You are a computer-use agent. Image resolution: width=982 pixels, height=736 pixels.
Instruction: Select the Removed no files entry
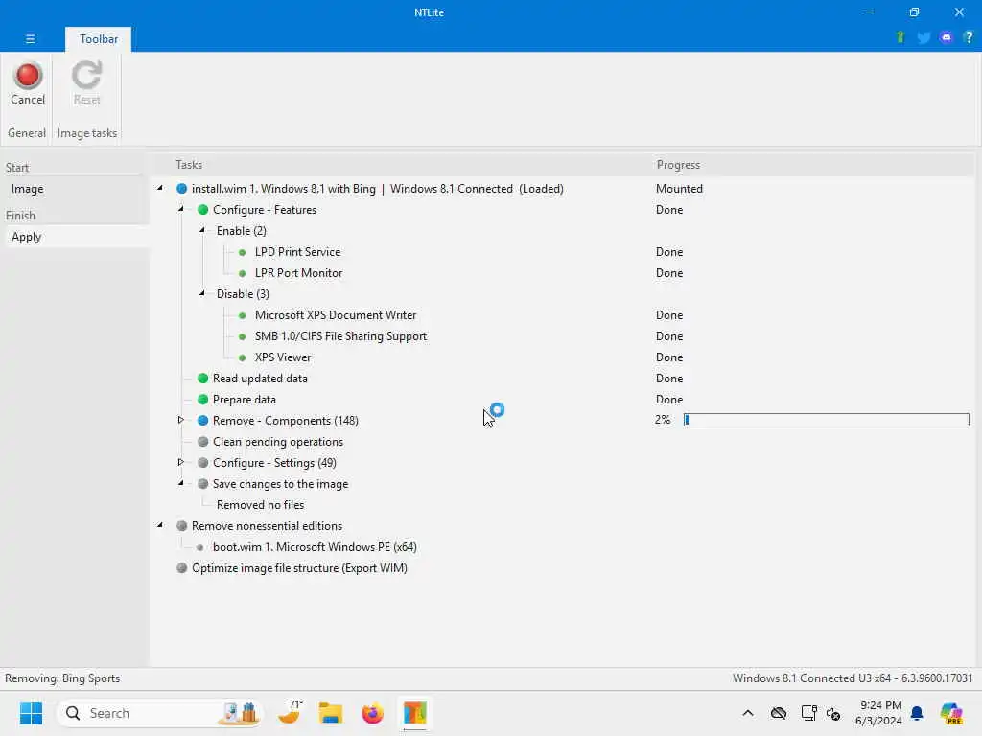[260, 504]
